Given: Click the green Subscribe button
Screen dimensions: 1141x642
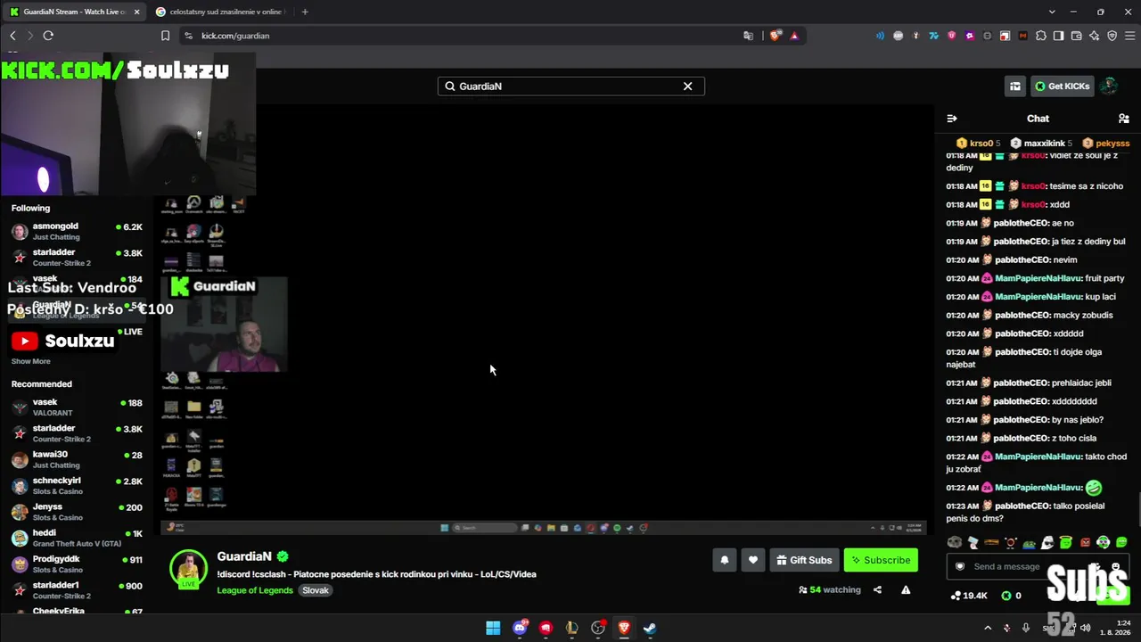Looking at the screenshot, I should (881, 560).
